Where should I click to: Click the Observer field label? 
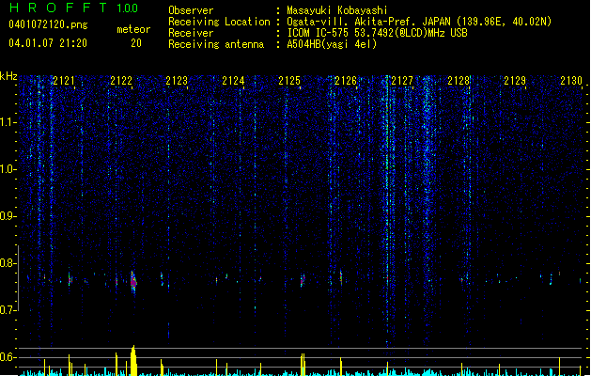click(191, 10)
